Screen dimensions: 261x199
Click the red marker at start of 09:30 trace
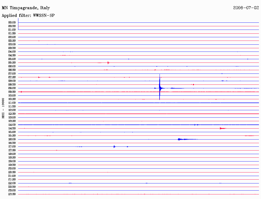tap(21, 92)
